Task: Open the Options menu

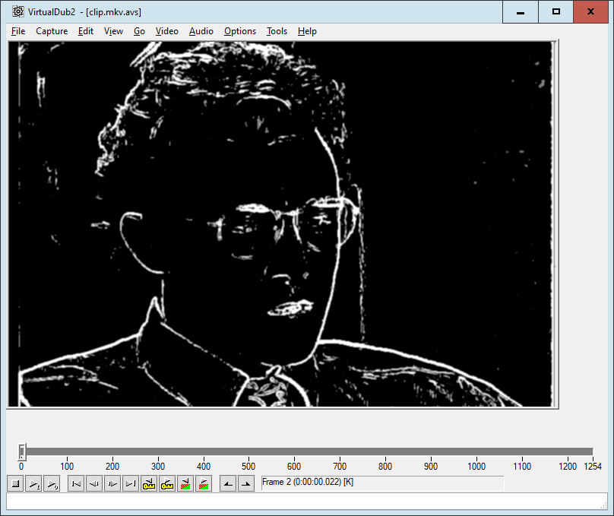Action: click(240, 31)
